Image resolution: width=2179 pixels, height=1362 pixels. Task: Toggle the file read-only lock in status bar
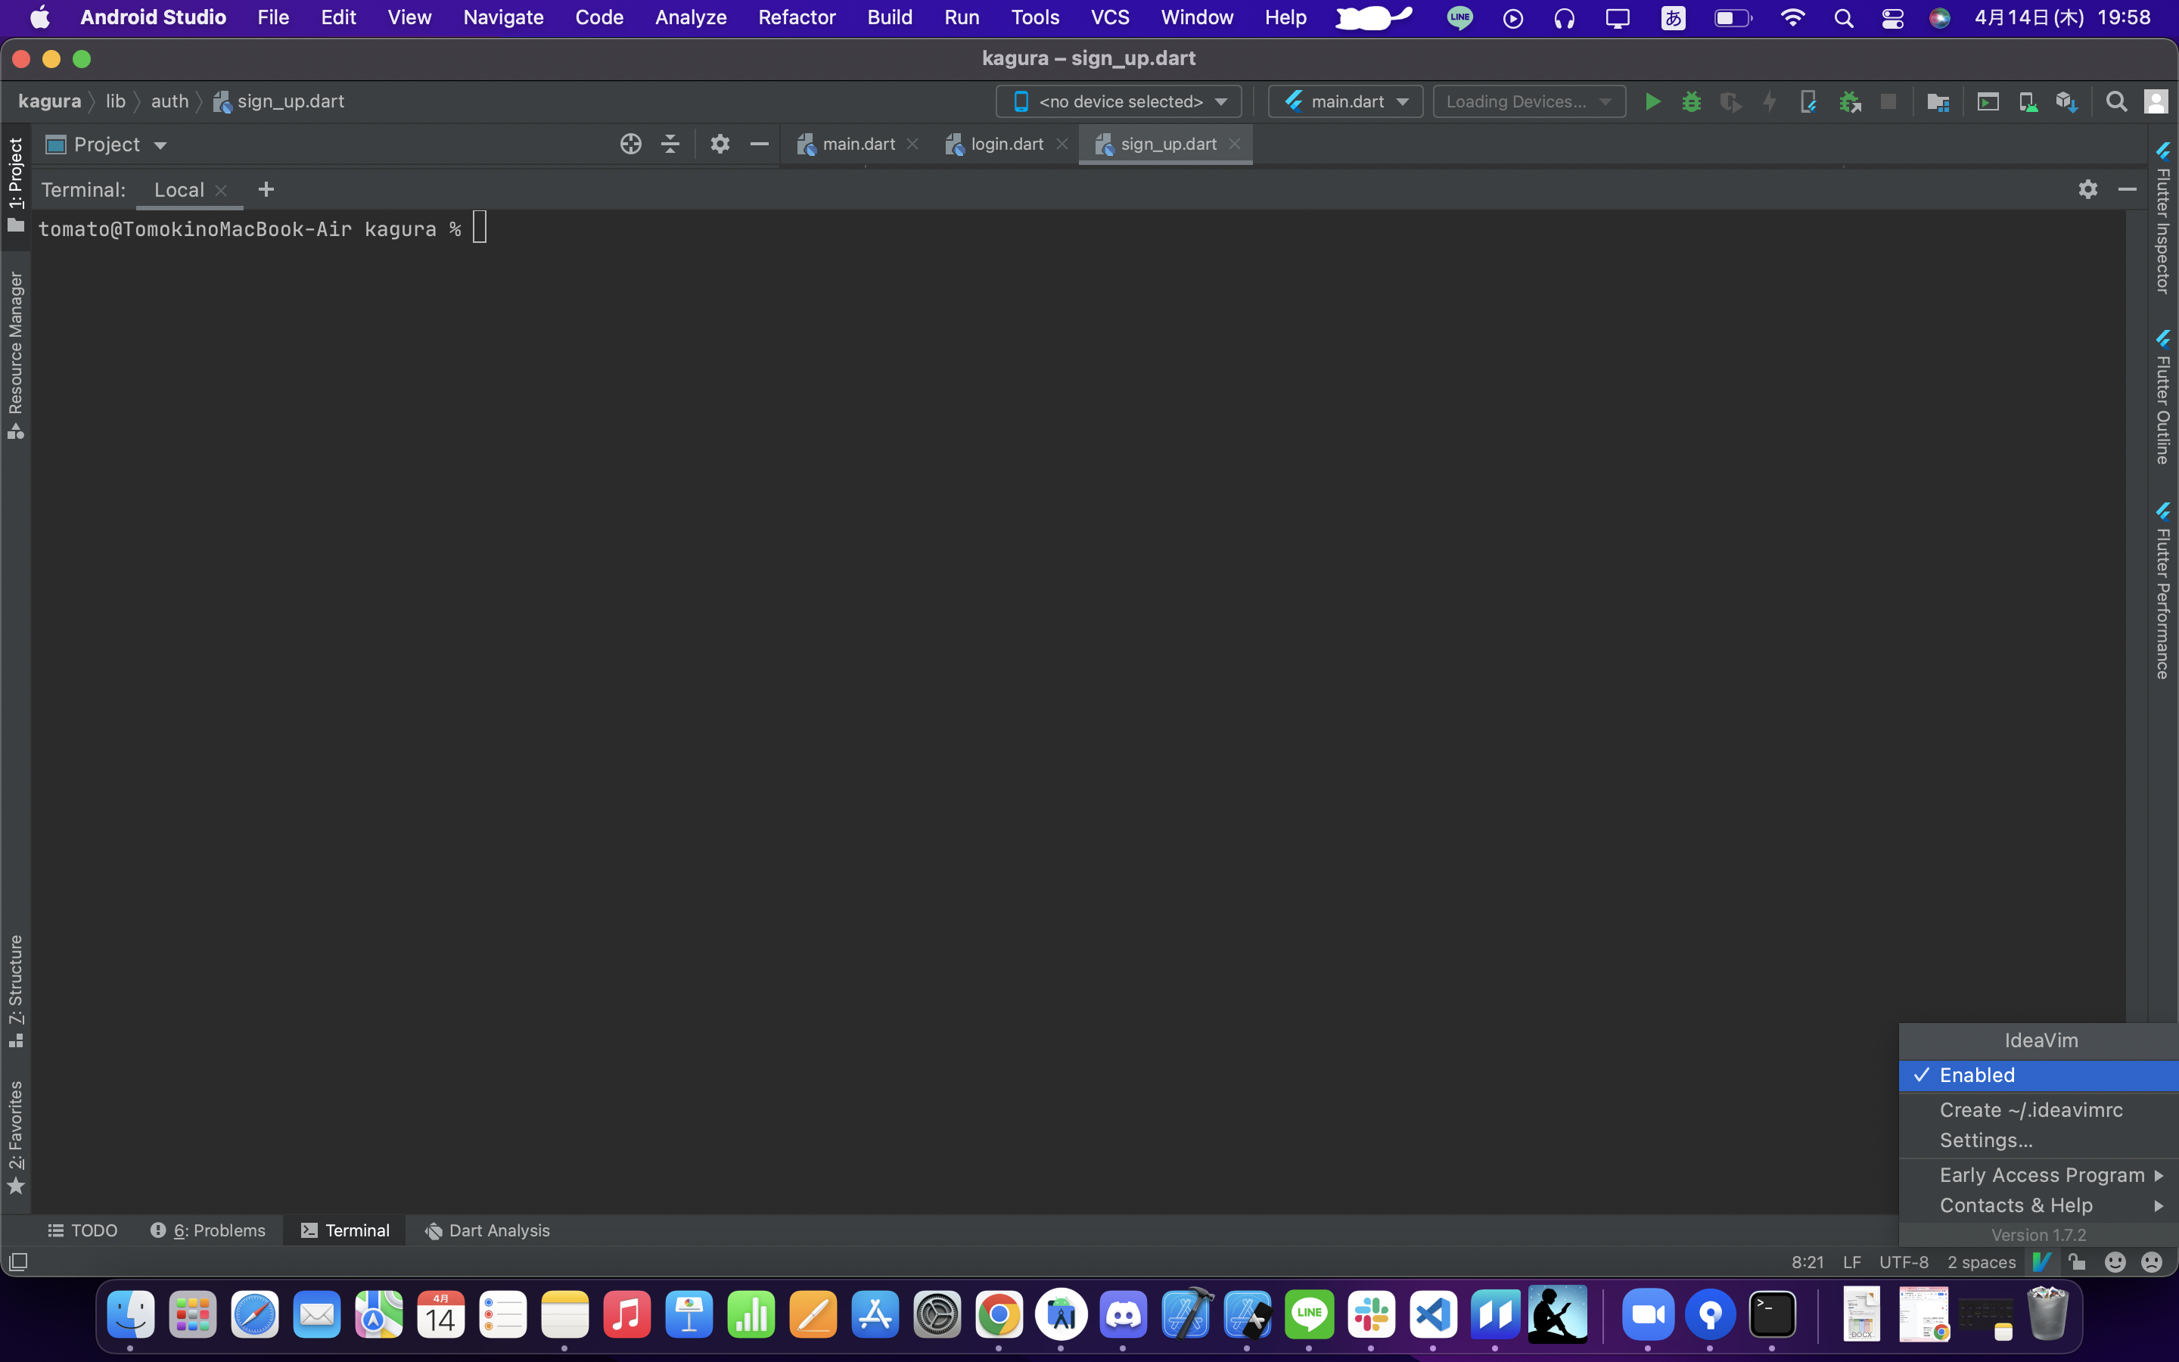pos(2078,1262)
